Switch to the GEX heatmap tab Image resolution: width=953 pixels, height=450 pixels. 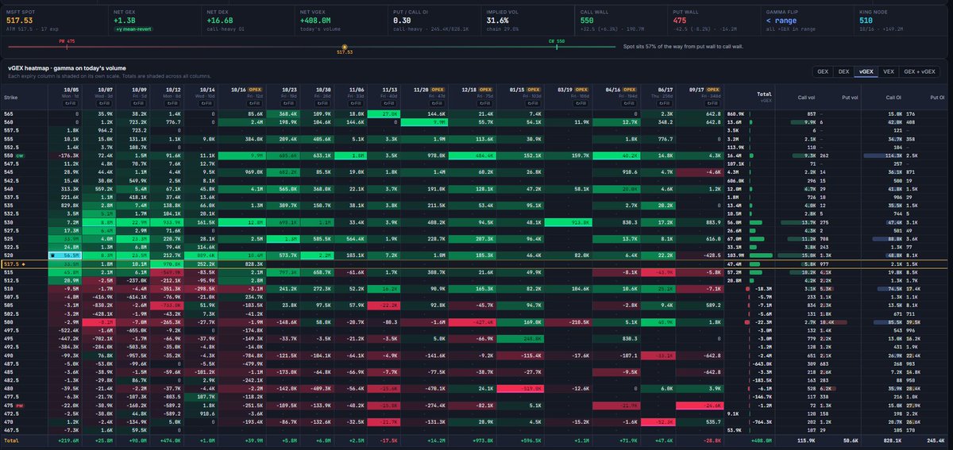tap(822, 71)
